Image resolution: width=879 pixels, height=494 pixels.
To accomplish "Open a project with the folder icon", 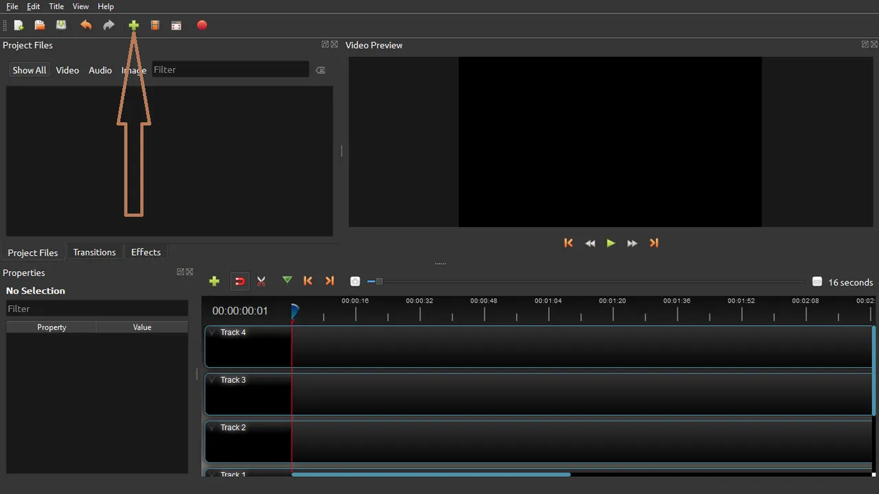I will [40, 25].
